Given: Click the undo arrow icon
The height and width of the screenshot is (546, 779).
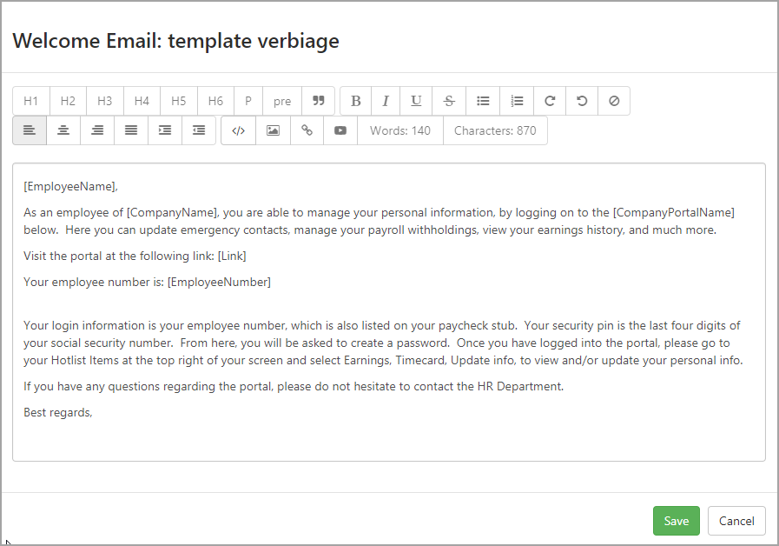Looking at the screenshot, I should click(x=582, y=101).
